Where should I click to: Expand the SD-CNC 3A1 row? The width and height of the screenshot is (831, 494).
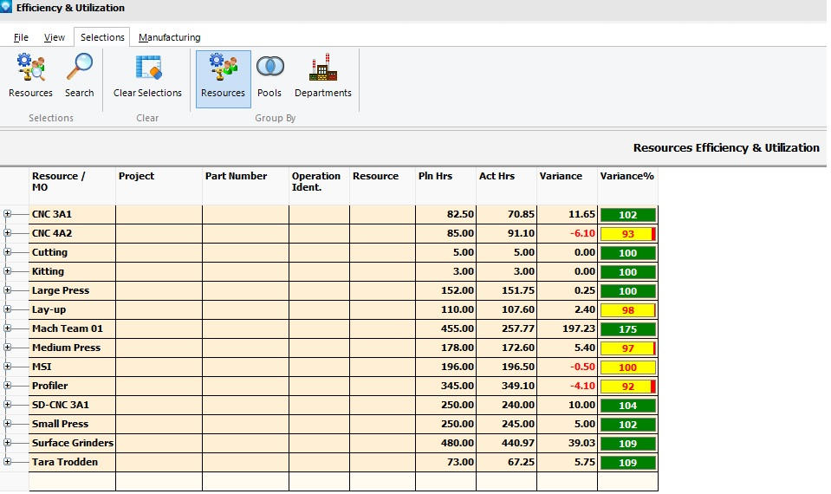(7, 405)
